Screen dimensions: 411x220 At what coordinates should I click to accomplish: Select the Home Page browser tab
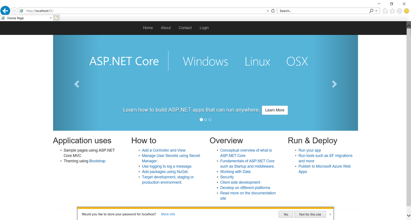[x=27, y=18]
